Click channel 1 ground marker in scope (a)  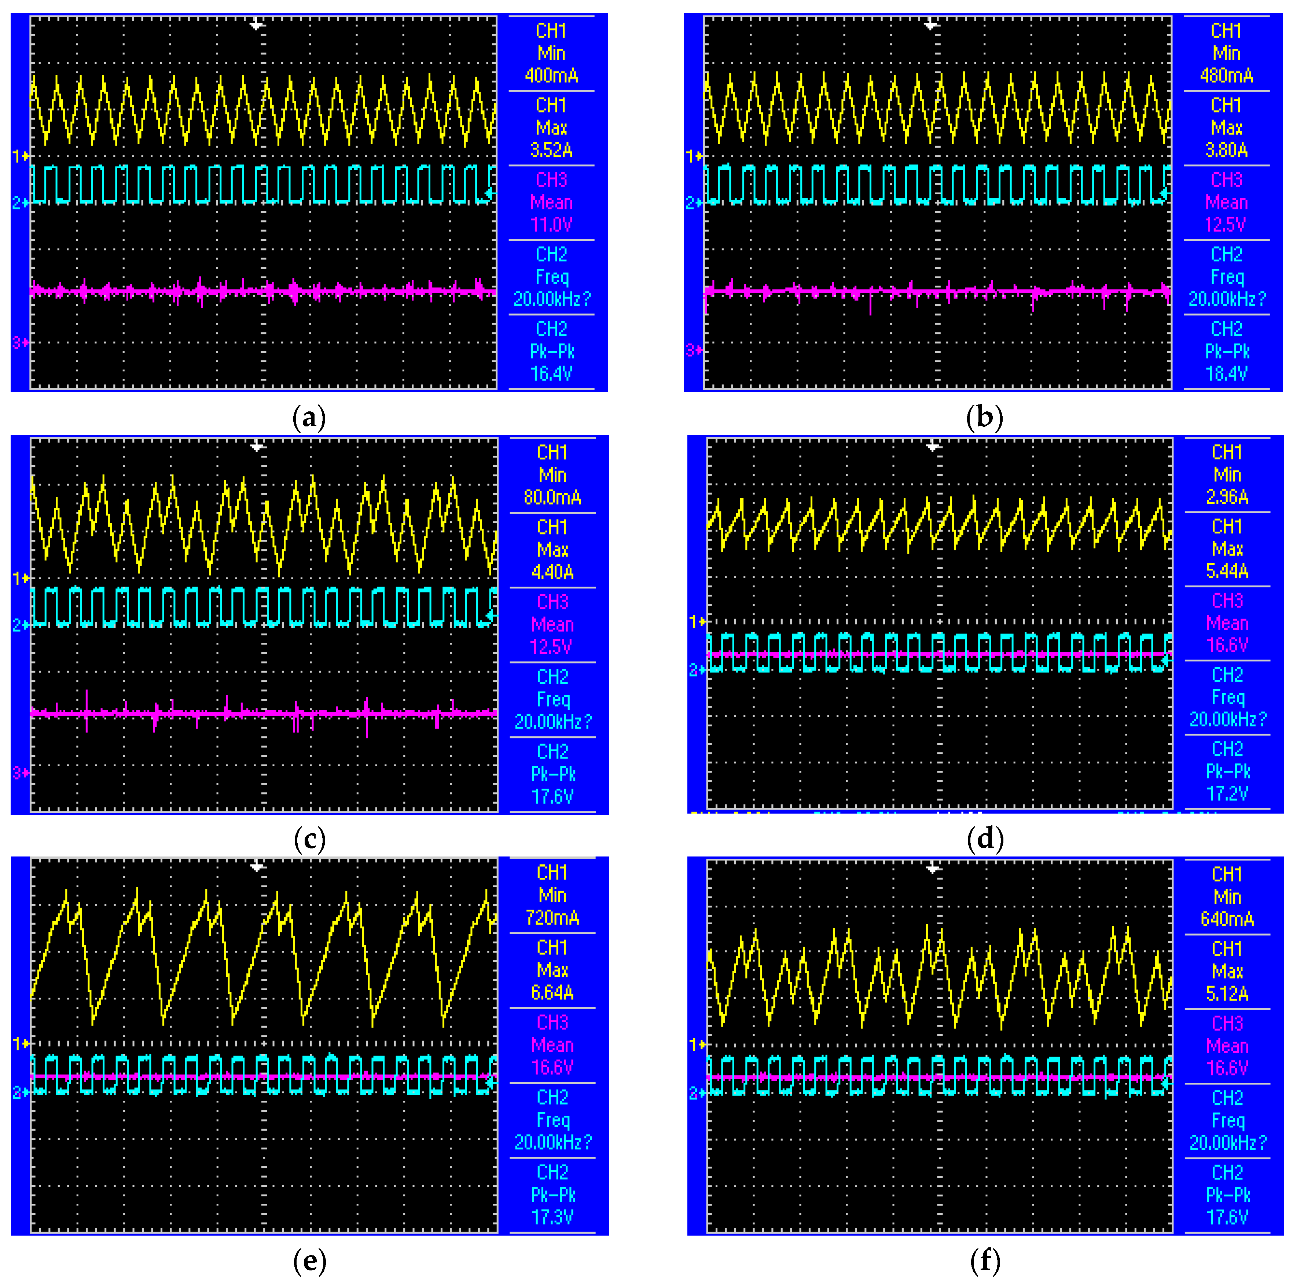(x=20, y=157)
